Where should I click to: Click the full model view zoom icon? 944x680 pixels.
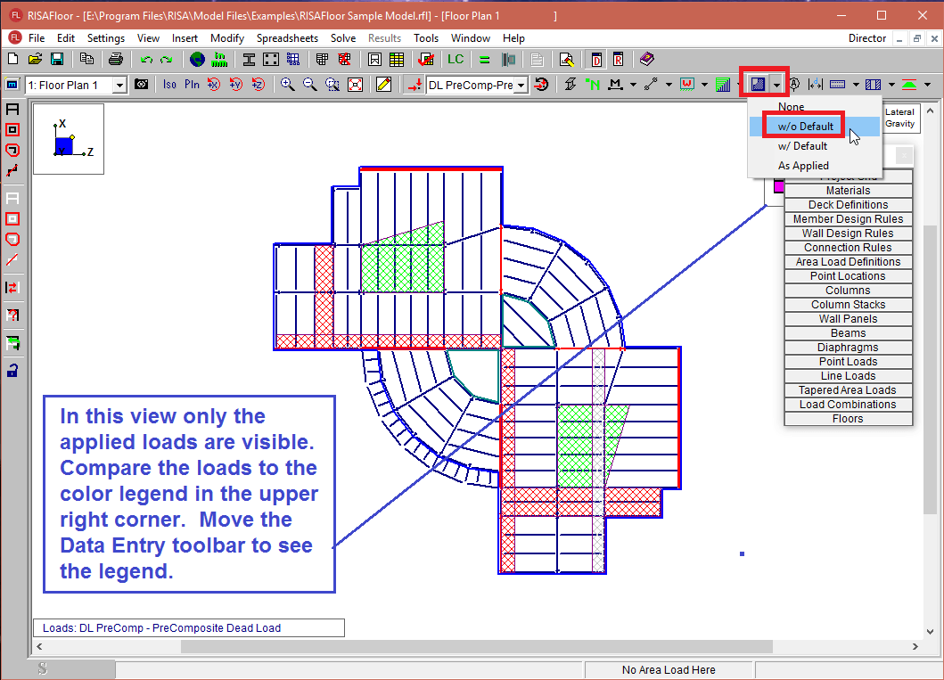[x=355, y=85]
